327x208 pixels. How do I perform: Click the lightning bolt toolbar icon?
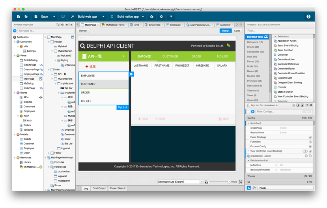(x=171, y=17)
